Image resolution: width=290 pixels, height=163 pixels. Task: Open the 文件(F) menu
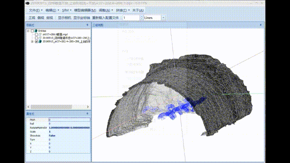pos(36,10)
